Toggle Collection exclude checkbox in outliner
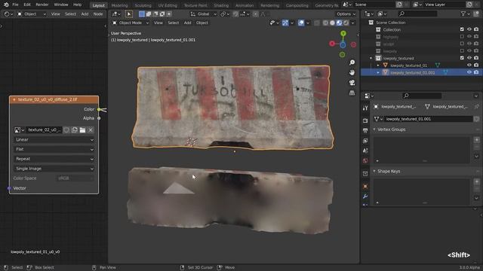The width and height of the screenshot is (483, 271). pyautogui.click(x=462, y=29)
